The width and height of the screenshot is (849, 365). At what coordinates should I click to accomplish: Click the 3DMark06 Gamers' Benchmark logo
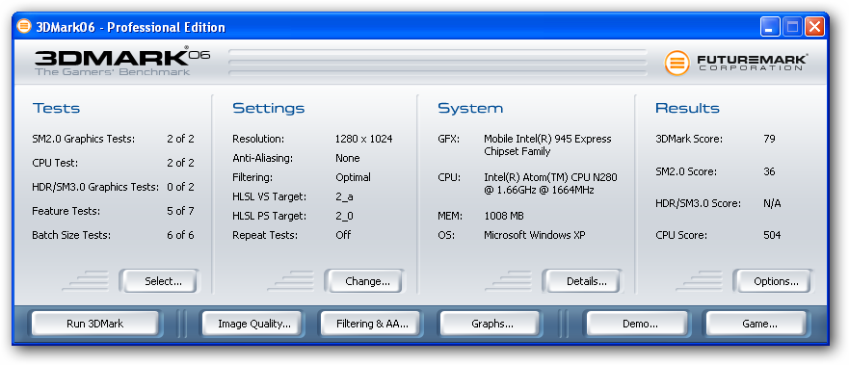pyautogui.click(x=121, y=61)
